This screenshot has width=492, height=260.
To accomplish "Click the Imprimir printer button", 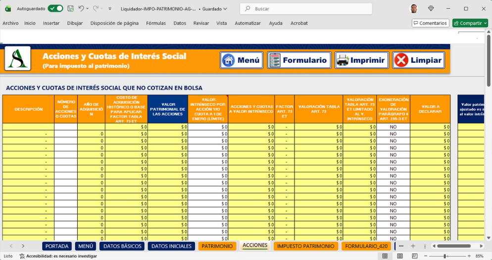I will pyautogui.click(x=362, y=60).
